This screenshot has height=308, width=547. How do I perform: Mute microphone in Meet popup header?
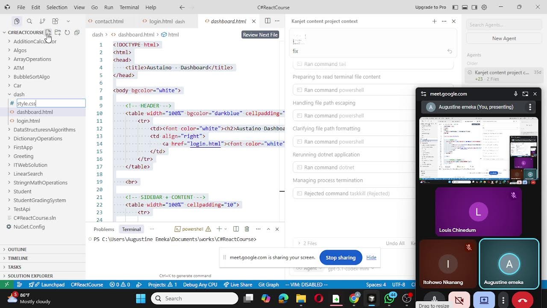[x=516, y=94]
